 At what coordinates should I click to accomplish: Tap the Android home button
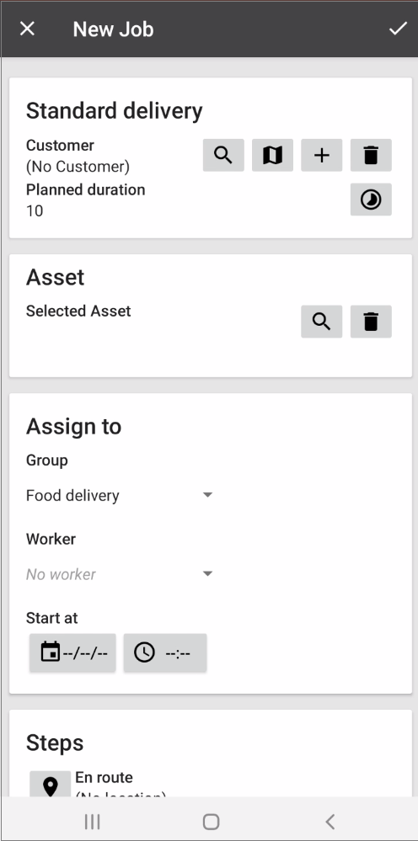coord(211,821)
